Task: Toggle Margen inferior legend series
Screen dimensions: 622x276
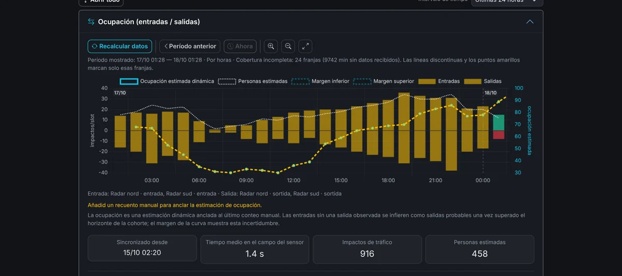Action: [x=320, y=81]
